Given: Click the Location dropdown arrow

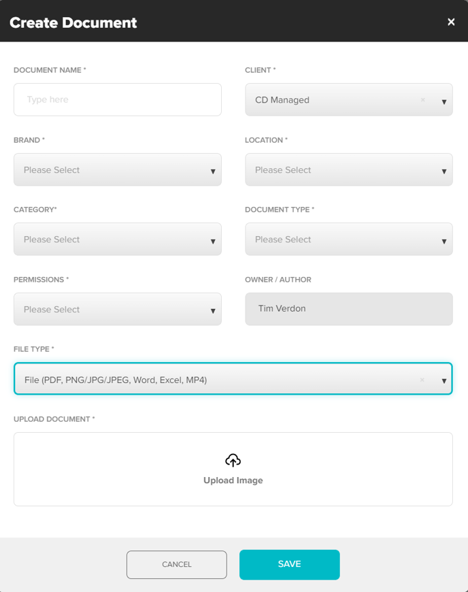Looking at the screenshot, I should tap(444, 170).
